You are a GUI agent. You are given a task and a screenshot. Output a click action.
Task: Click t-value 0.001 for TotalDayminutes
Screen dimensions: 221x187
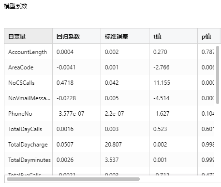click(160, 160)
